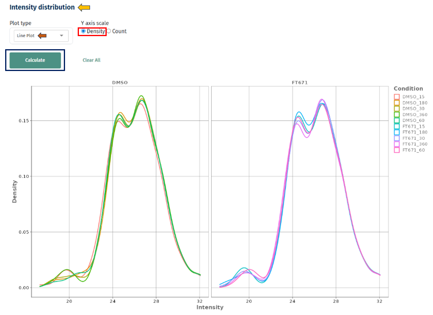Expand plot type options to change chart style
433x315 pixels.
[x=40, y=36]
